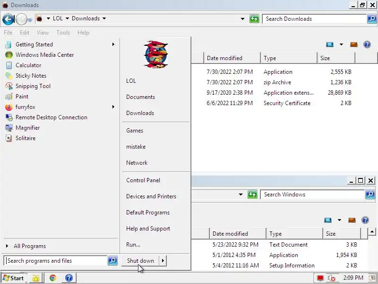Screen dimensions: 378x284
Task: Open the View menu
Action: coord(43,33)
